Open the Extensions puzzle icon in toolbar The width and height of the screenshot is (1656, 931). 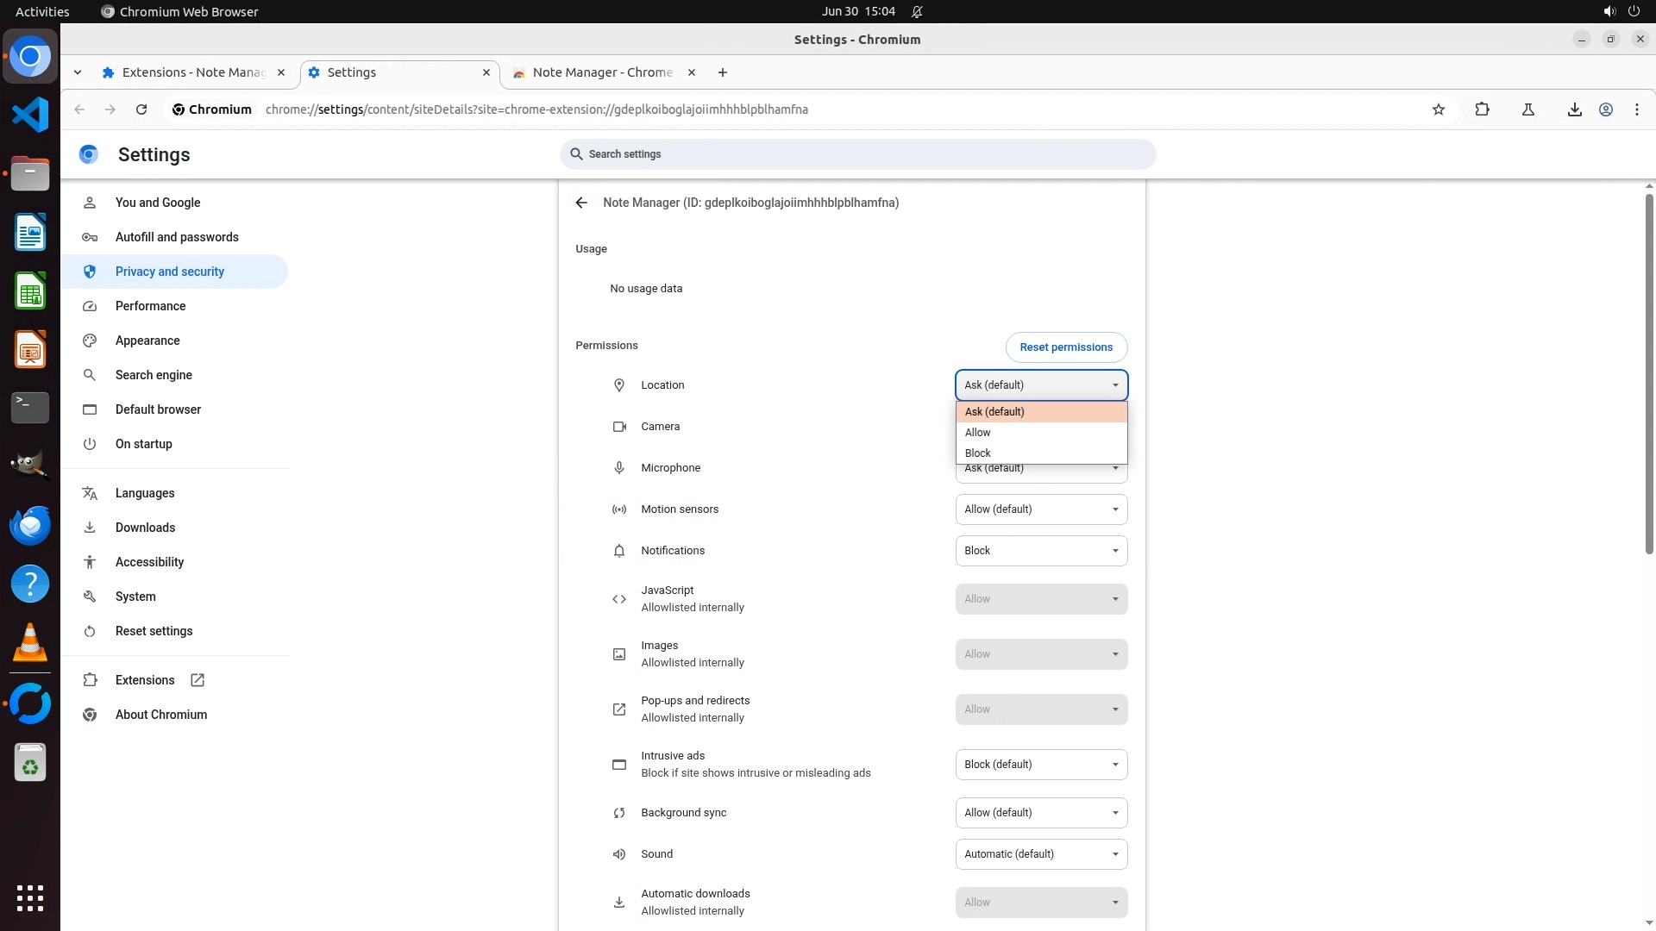[1482, 109]
